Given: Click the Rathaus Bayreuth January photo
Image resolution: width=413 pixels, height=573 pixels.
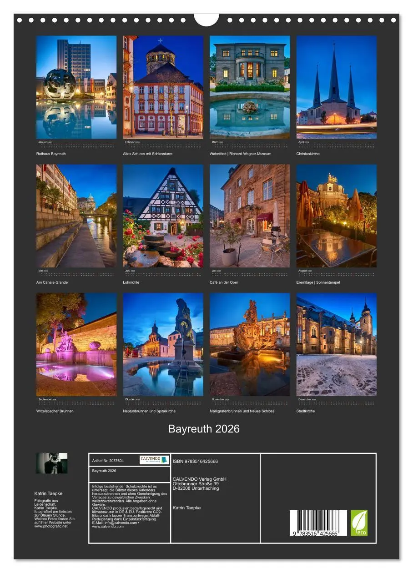Looking at the screenshot, I should point(76,87).
